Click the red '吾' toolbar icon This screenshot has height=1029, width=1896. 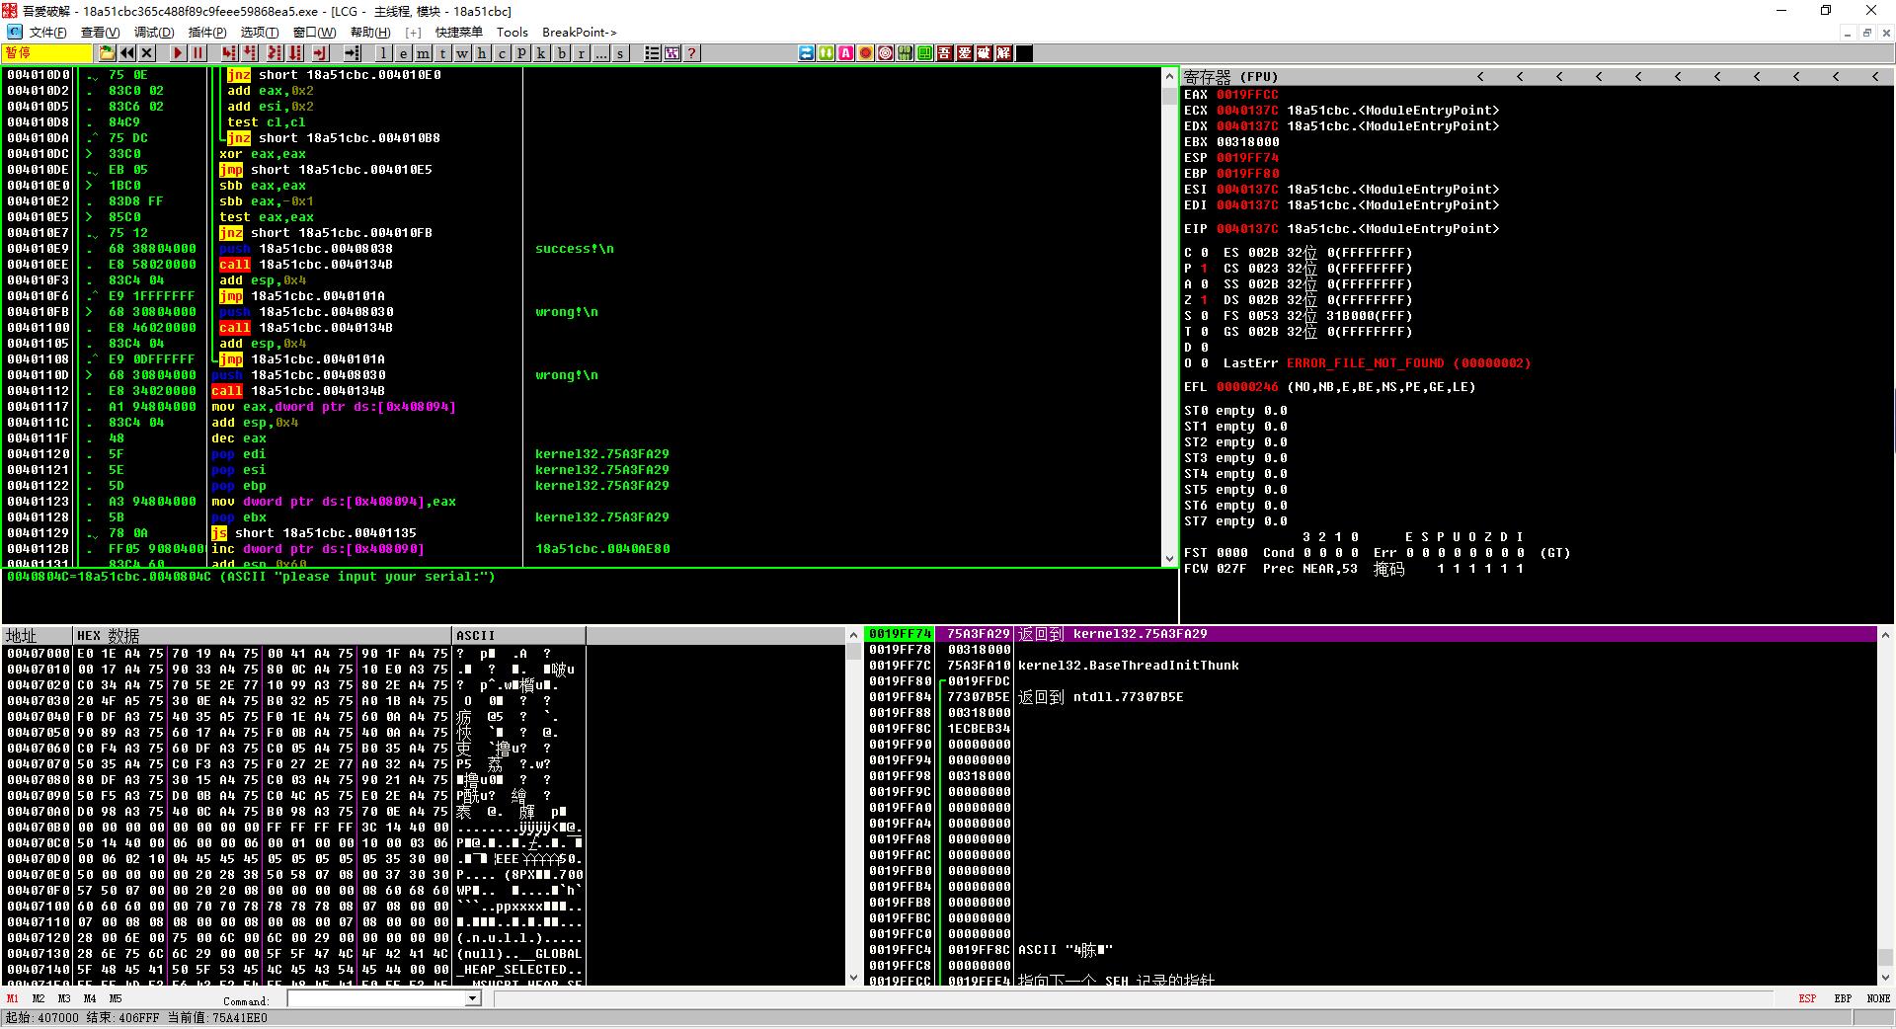click(x=944, y=53)
